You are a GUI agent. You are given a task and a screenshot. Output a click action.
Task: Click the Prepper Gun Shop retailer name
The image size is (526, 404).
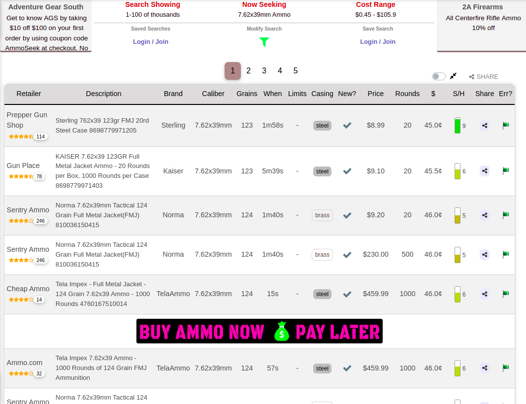coord(27,120)
